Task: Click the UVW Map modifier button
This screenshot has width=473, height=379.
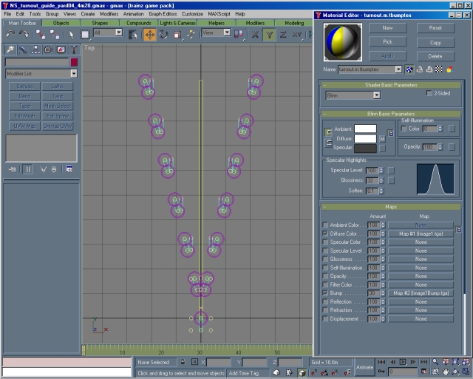Action: tap(24, 126)
